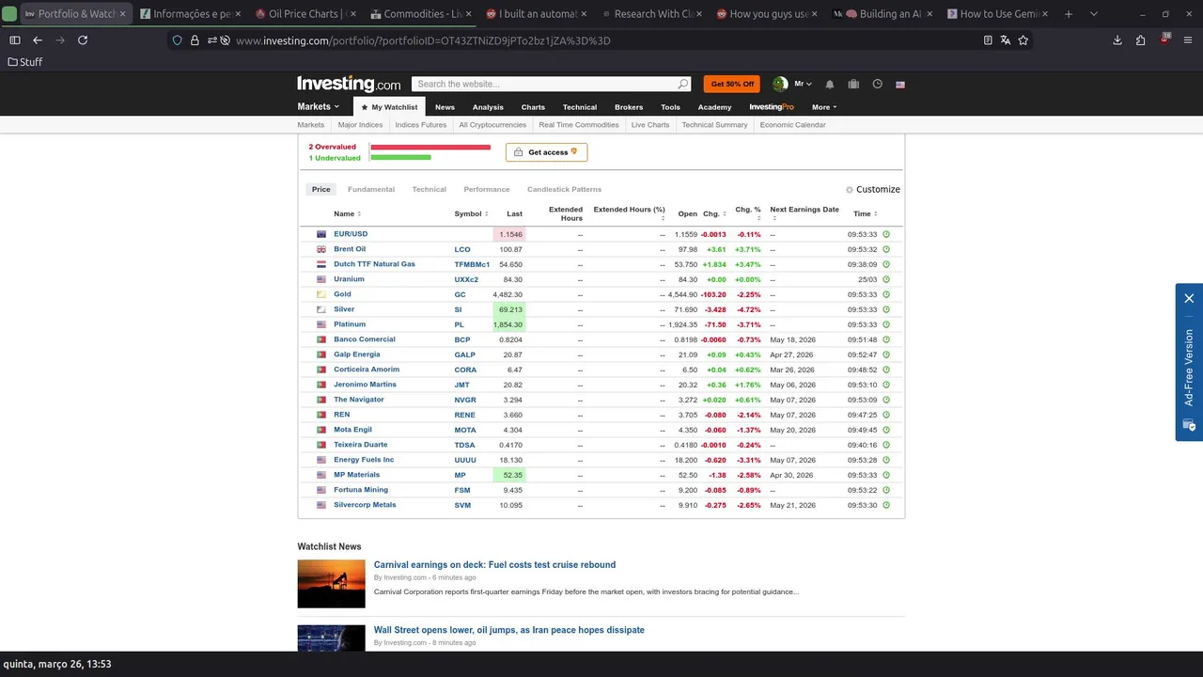Close the Ad-Free Version side banner
Viewport: 1203px width, 677px height.
[1189, 298]
